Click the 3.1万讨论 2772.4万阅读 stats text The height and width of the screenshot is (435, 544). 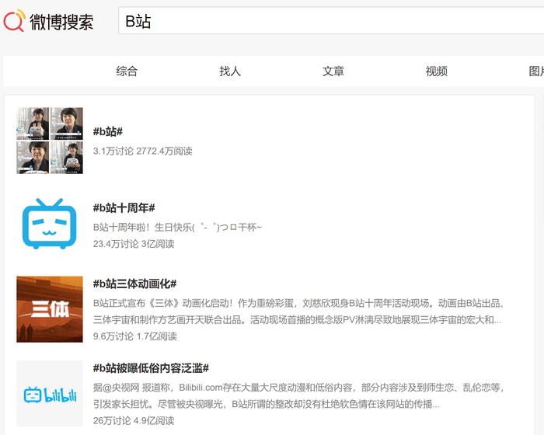pyautogui.click(x=142, y=151)
